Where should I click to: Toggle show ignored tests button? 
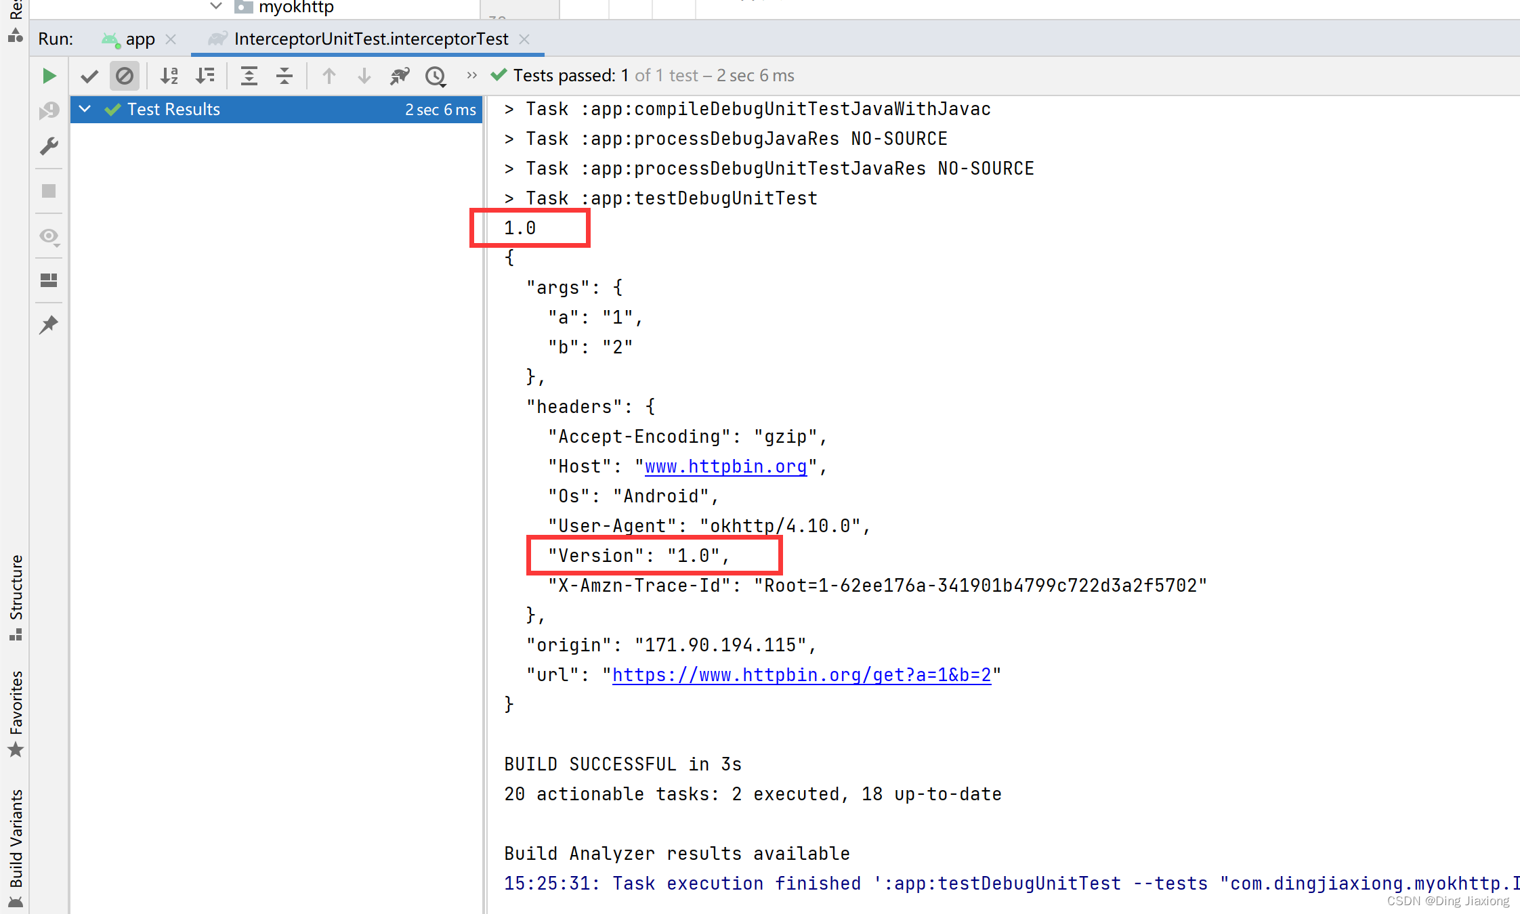(x=125, y=76)
